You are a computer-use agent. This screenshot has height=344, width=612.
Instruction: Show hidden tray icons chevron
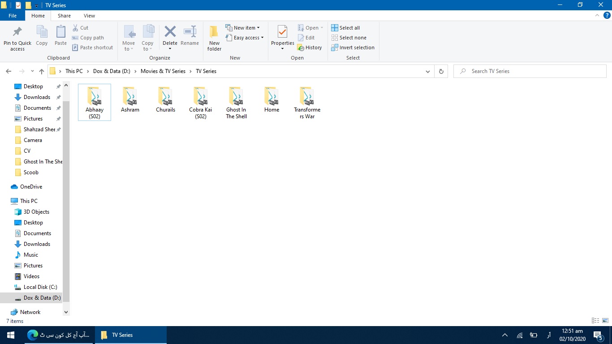(505, 335)
